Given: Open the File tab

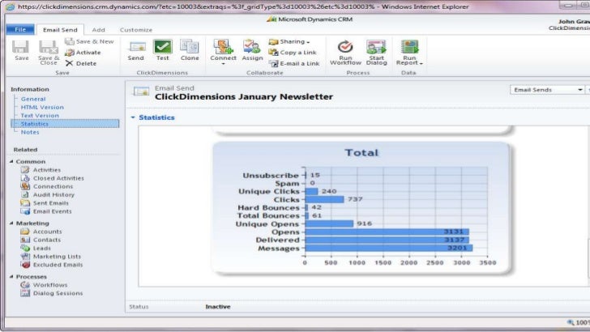Looking at the screenshot, I should coord(20,29).
